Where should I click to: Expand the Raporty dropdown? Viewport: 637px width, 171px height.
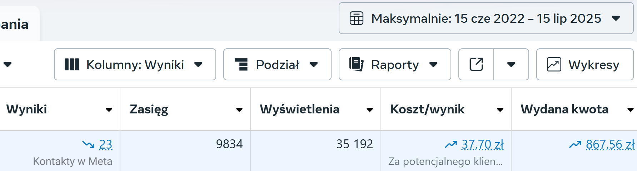pyautogui.click(x=433, y=64)
